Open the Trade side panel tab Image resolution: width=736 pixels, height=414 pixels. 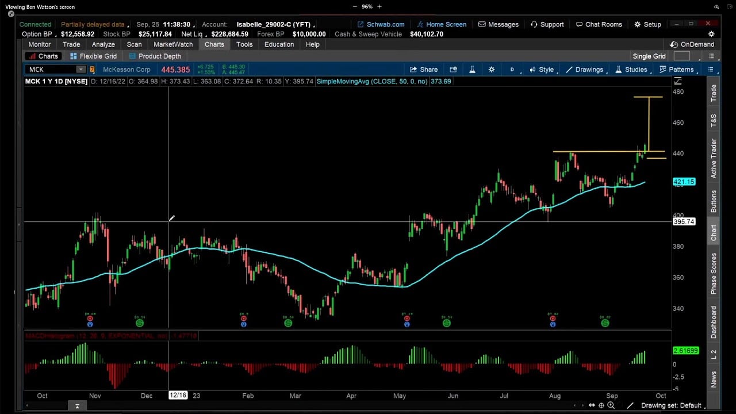coord(714,93)
